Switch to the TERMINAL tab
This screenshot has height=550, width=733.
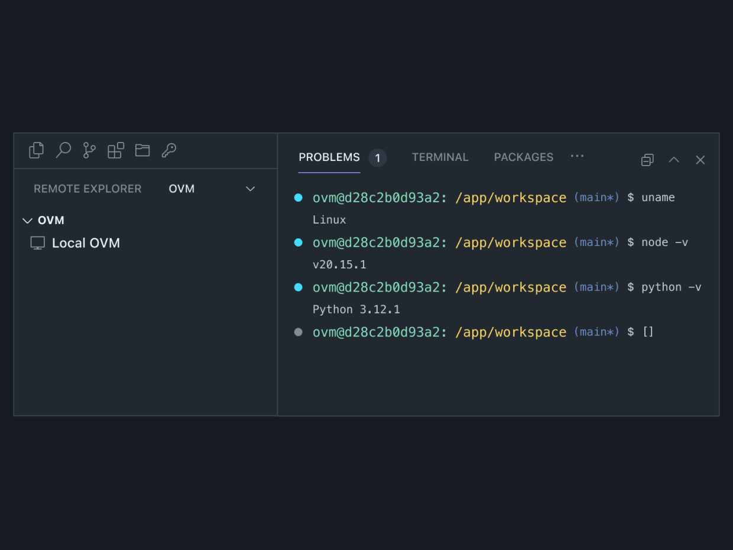pos(440,157)
